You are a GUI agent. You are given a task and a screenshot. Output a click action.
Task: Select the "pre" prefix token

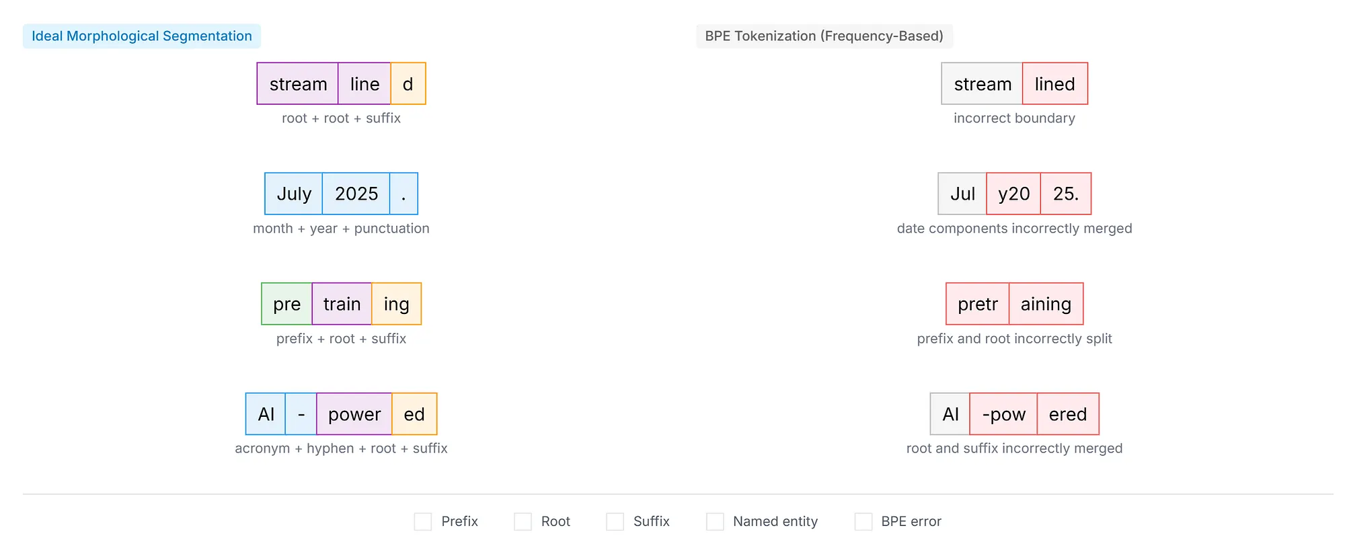(286, 305)
